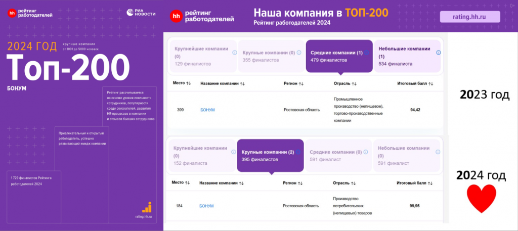Image resolution: width=518 pixels, height=231 pixels.
Task: Click the hh logo in the header banner
Action: 176,16
